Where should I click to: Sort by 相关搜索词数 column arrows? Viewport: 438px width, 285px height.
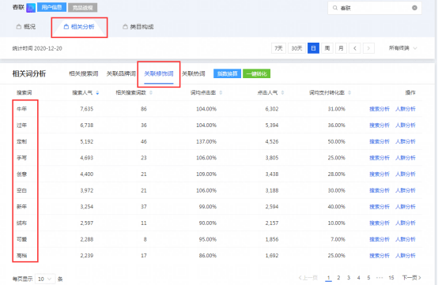coord(151,92)
